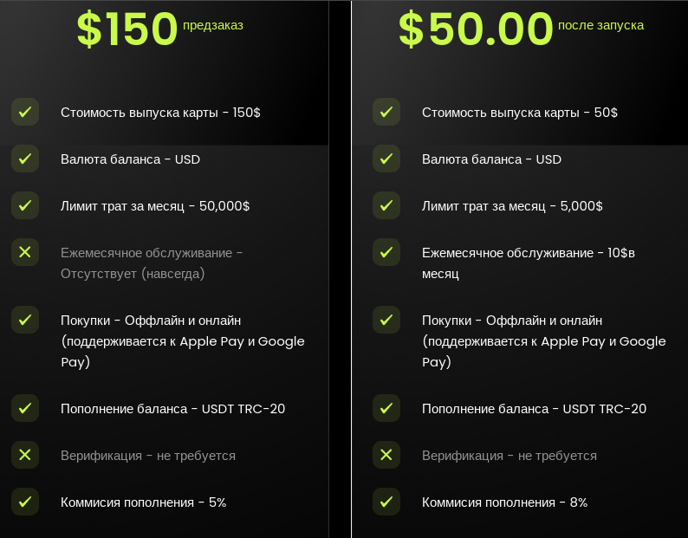Click checkmark beside right 'Валюта баланса - USD'
688x538 pixels.
pos(386,159)
